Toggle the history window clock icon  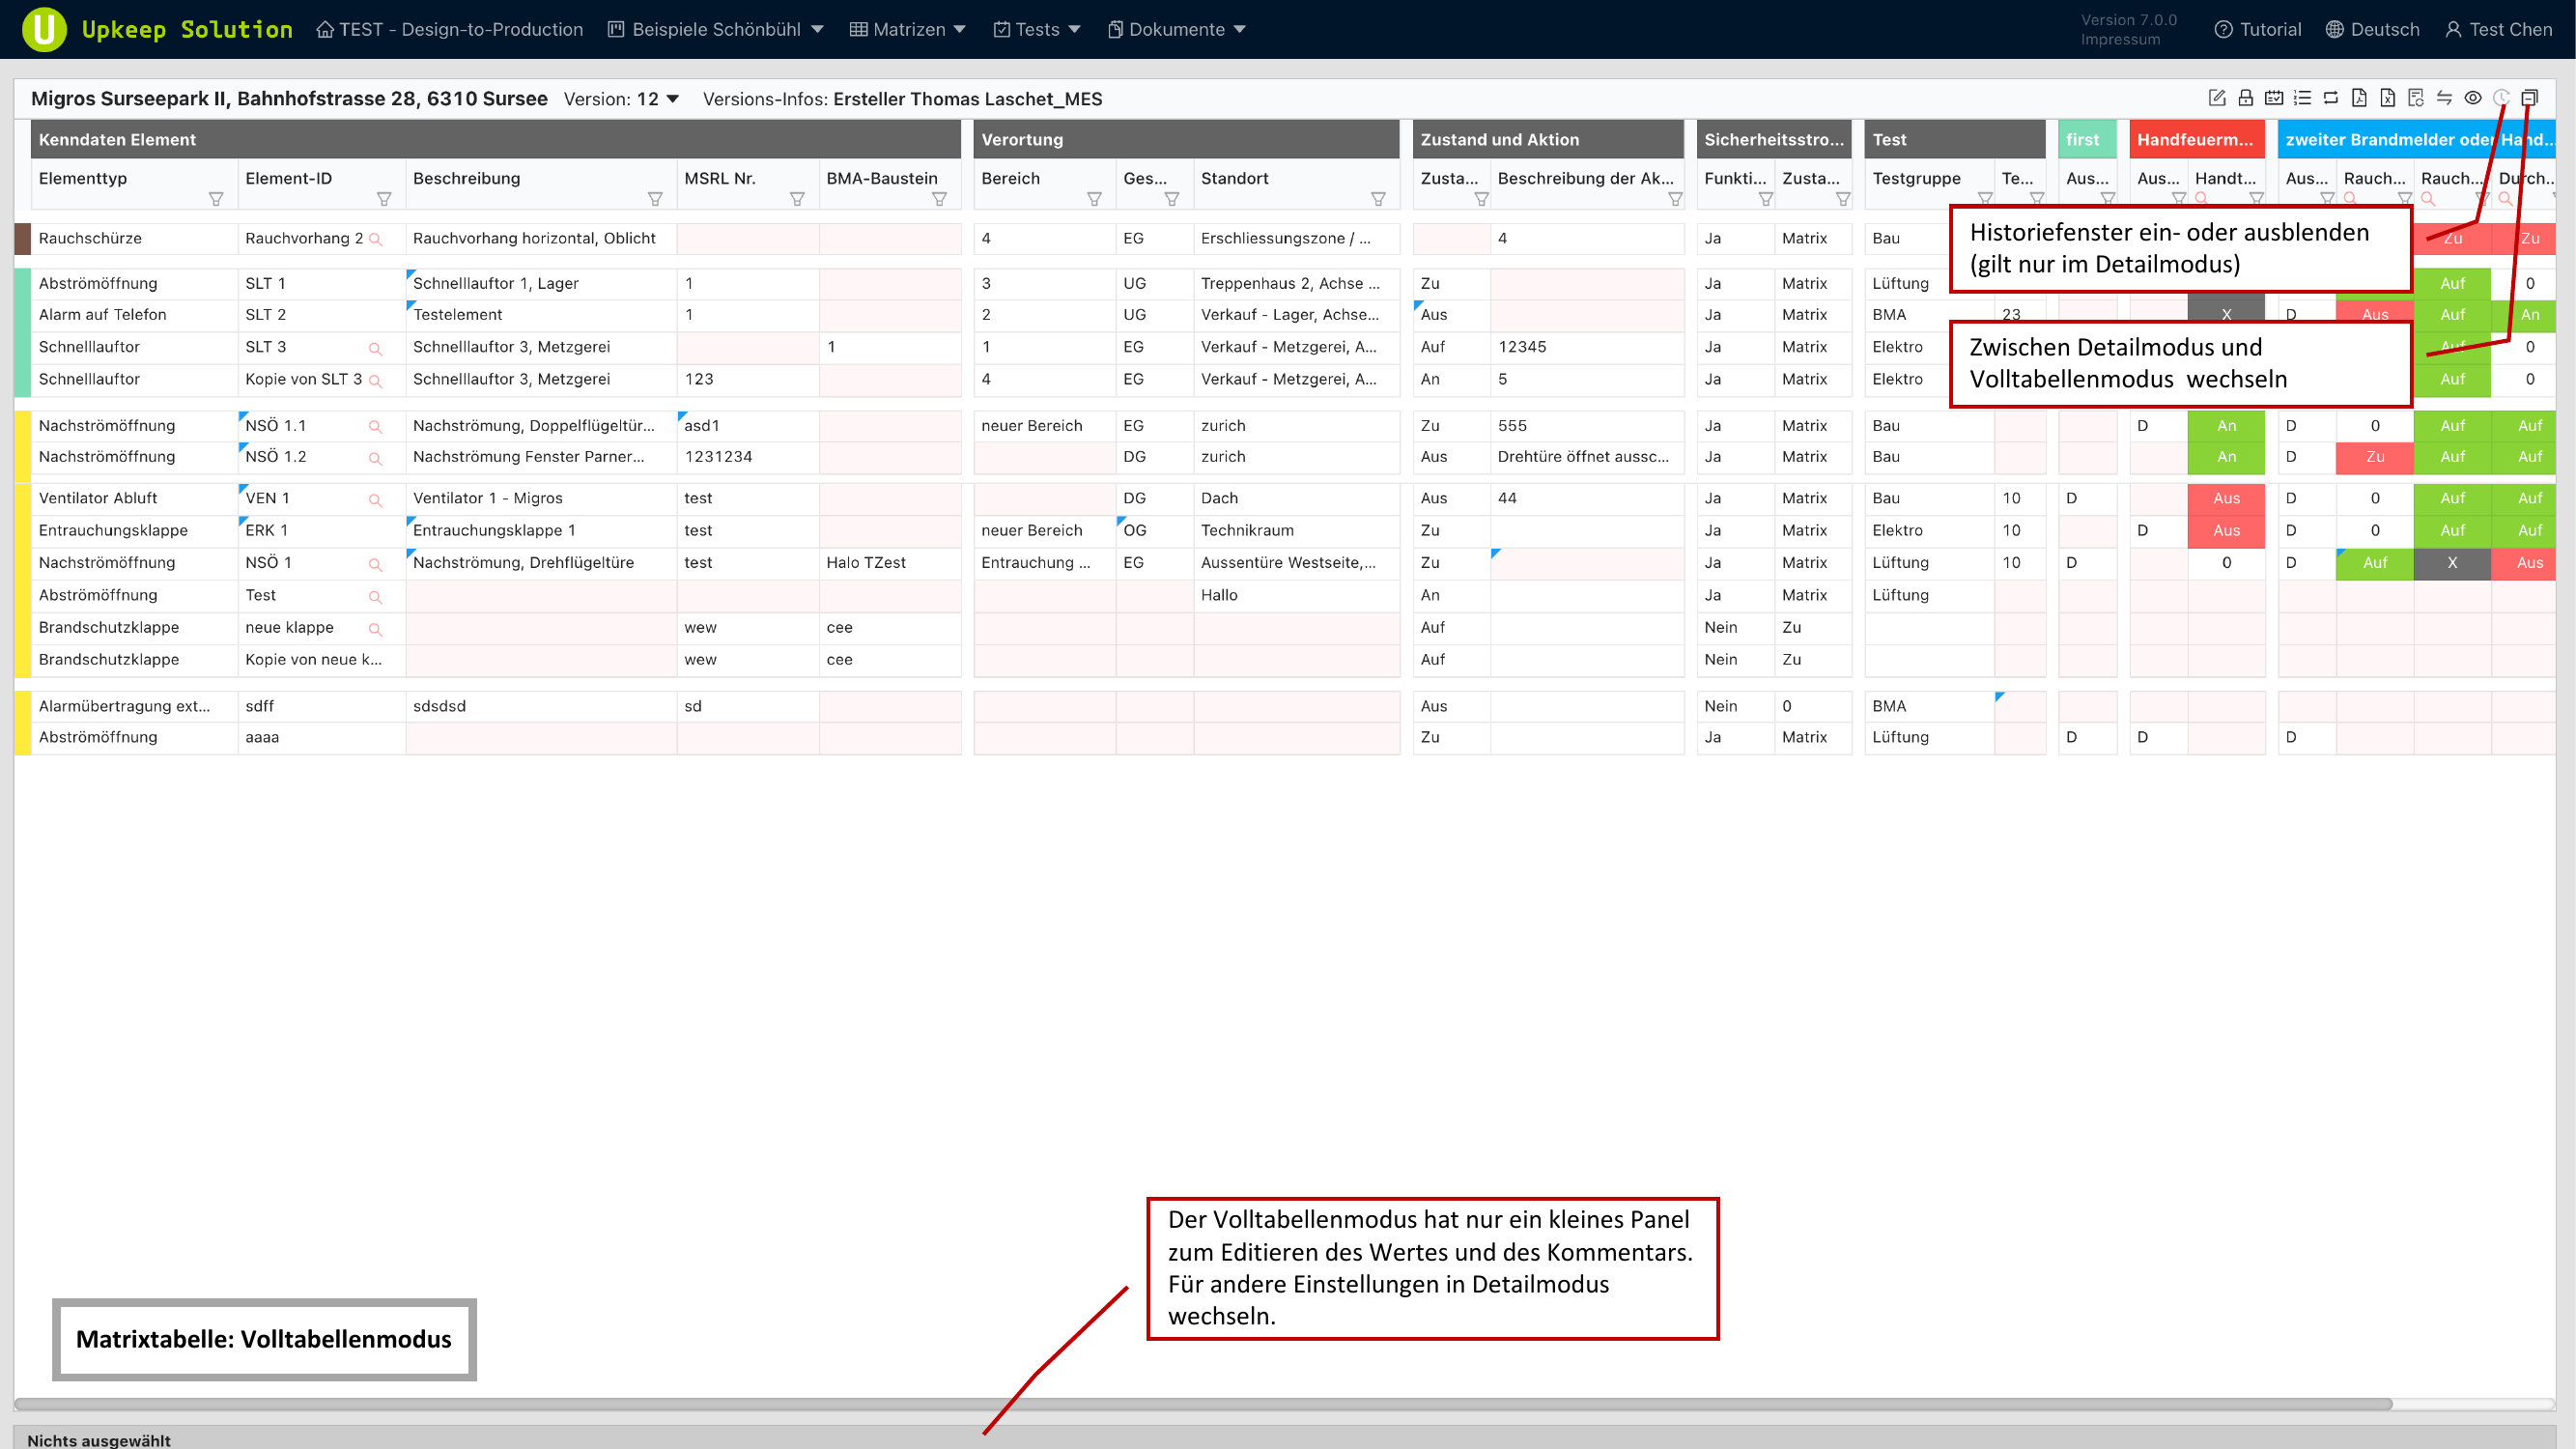coord(2501,98)
